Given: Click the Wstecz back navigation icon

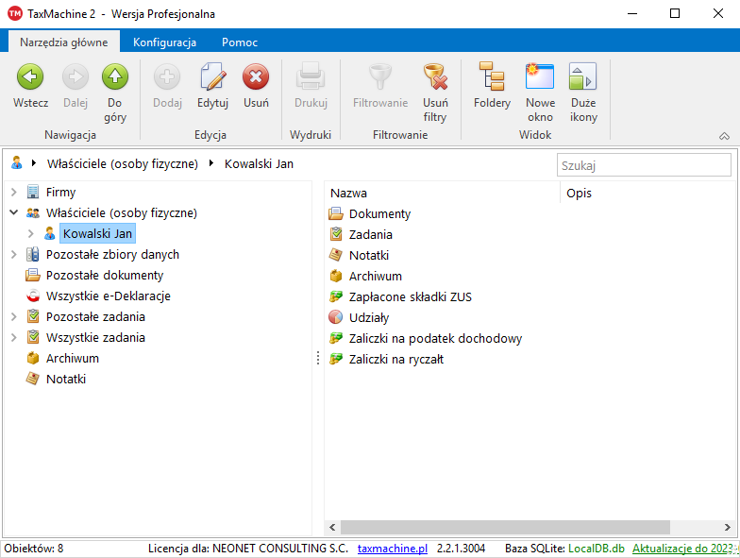Looking at the screenshot, I should [30, 77].
